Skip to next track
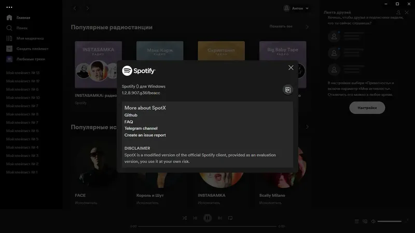The height and width of the screenshot is (233, 415). (219, 218)
